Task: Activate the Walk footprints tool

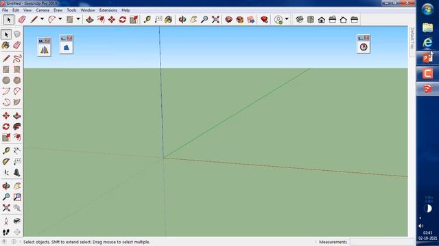Action: point(6,232)
